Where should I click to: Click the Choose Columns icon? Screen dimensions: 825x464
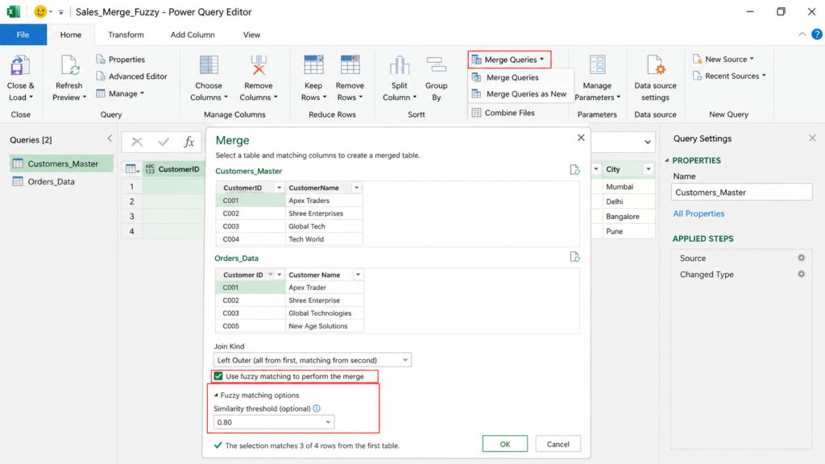click(x=209, y=66)
